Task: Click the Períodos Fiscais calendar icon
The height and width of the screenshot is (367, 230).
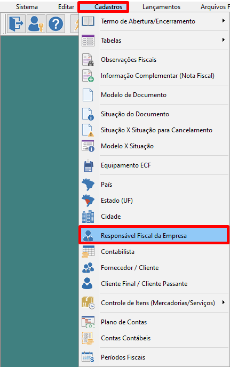Action: (88, 357)
